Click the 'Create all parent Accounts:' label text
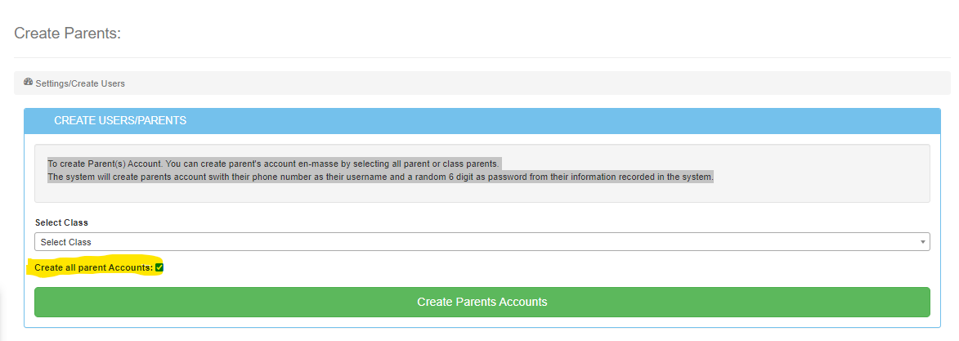 click(93, 267)
